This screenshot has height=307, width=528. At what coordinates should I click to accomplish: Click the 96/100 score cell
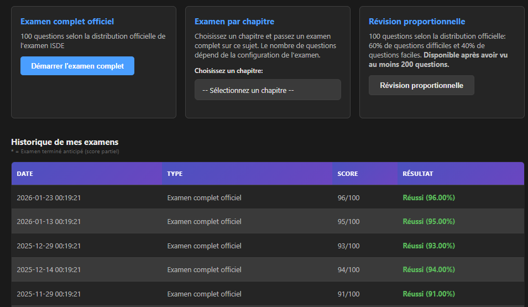pyautogui.click(x=348, y=198)
